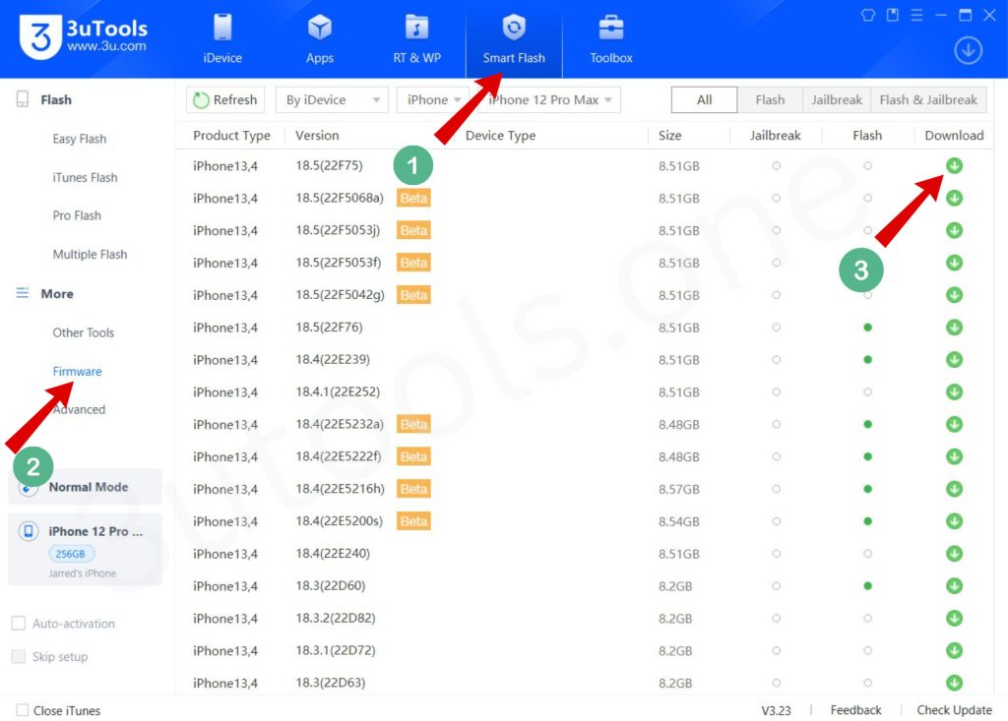The width and height of the screenshot is (1008, 721).
Task: Open Easy Flash in sidebar
Action: click(x=80, y=139)
